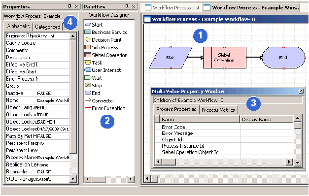Click the Start shape on the canvas

coord(171,58)
